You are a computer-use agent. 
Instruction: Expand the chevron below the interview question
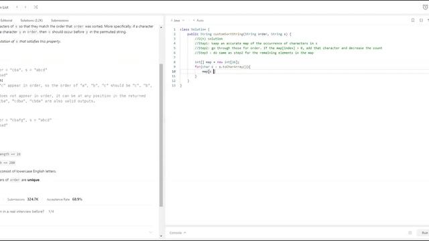tap(150, 232)
